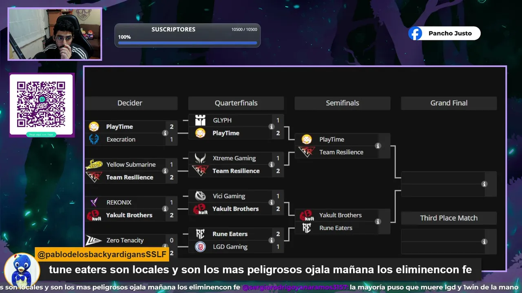Viewport: 522px width, 293px height.
Task: Open the Zero Tenacity team name
Action: pyautogui.click(x=125, y=241)
